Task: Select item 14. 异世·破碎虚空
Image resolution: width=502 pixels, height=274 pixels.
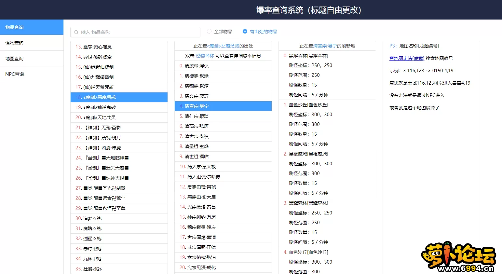Action: (119, 57)
